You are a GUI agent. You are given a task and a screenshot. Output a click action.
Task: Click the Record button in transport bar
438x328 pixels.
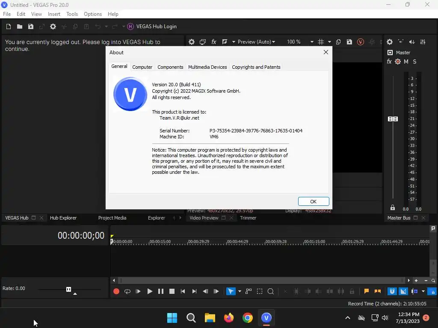tap(116, 291)
